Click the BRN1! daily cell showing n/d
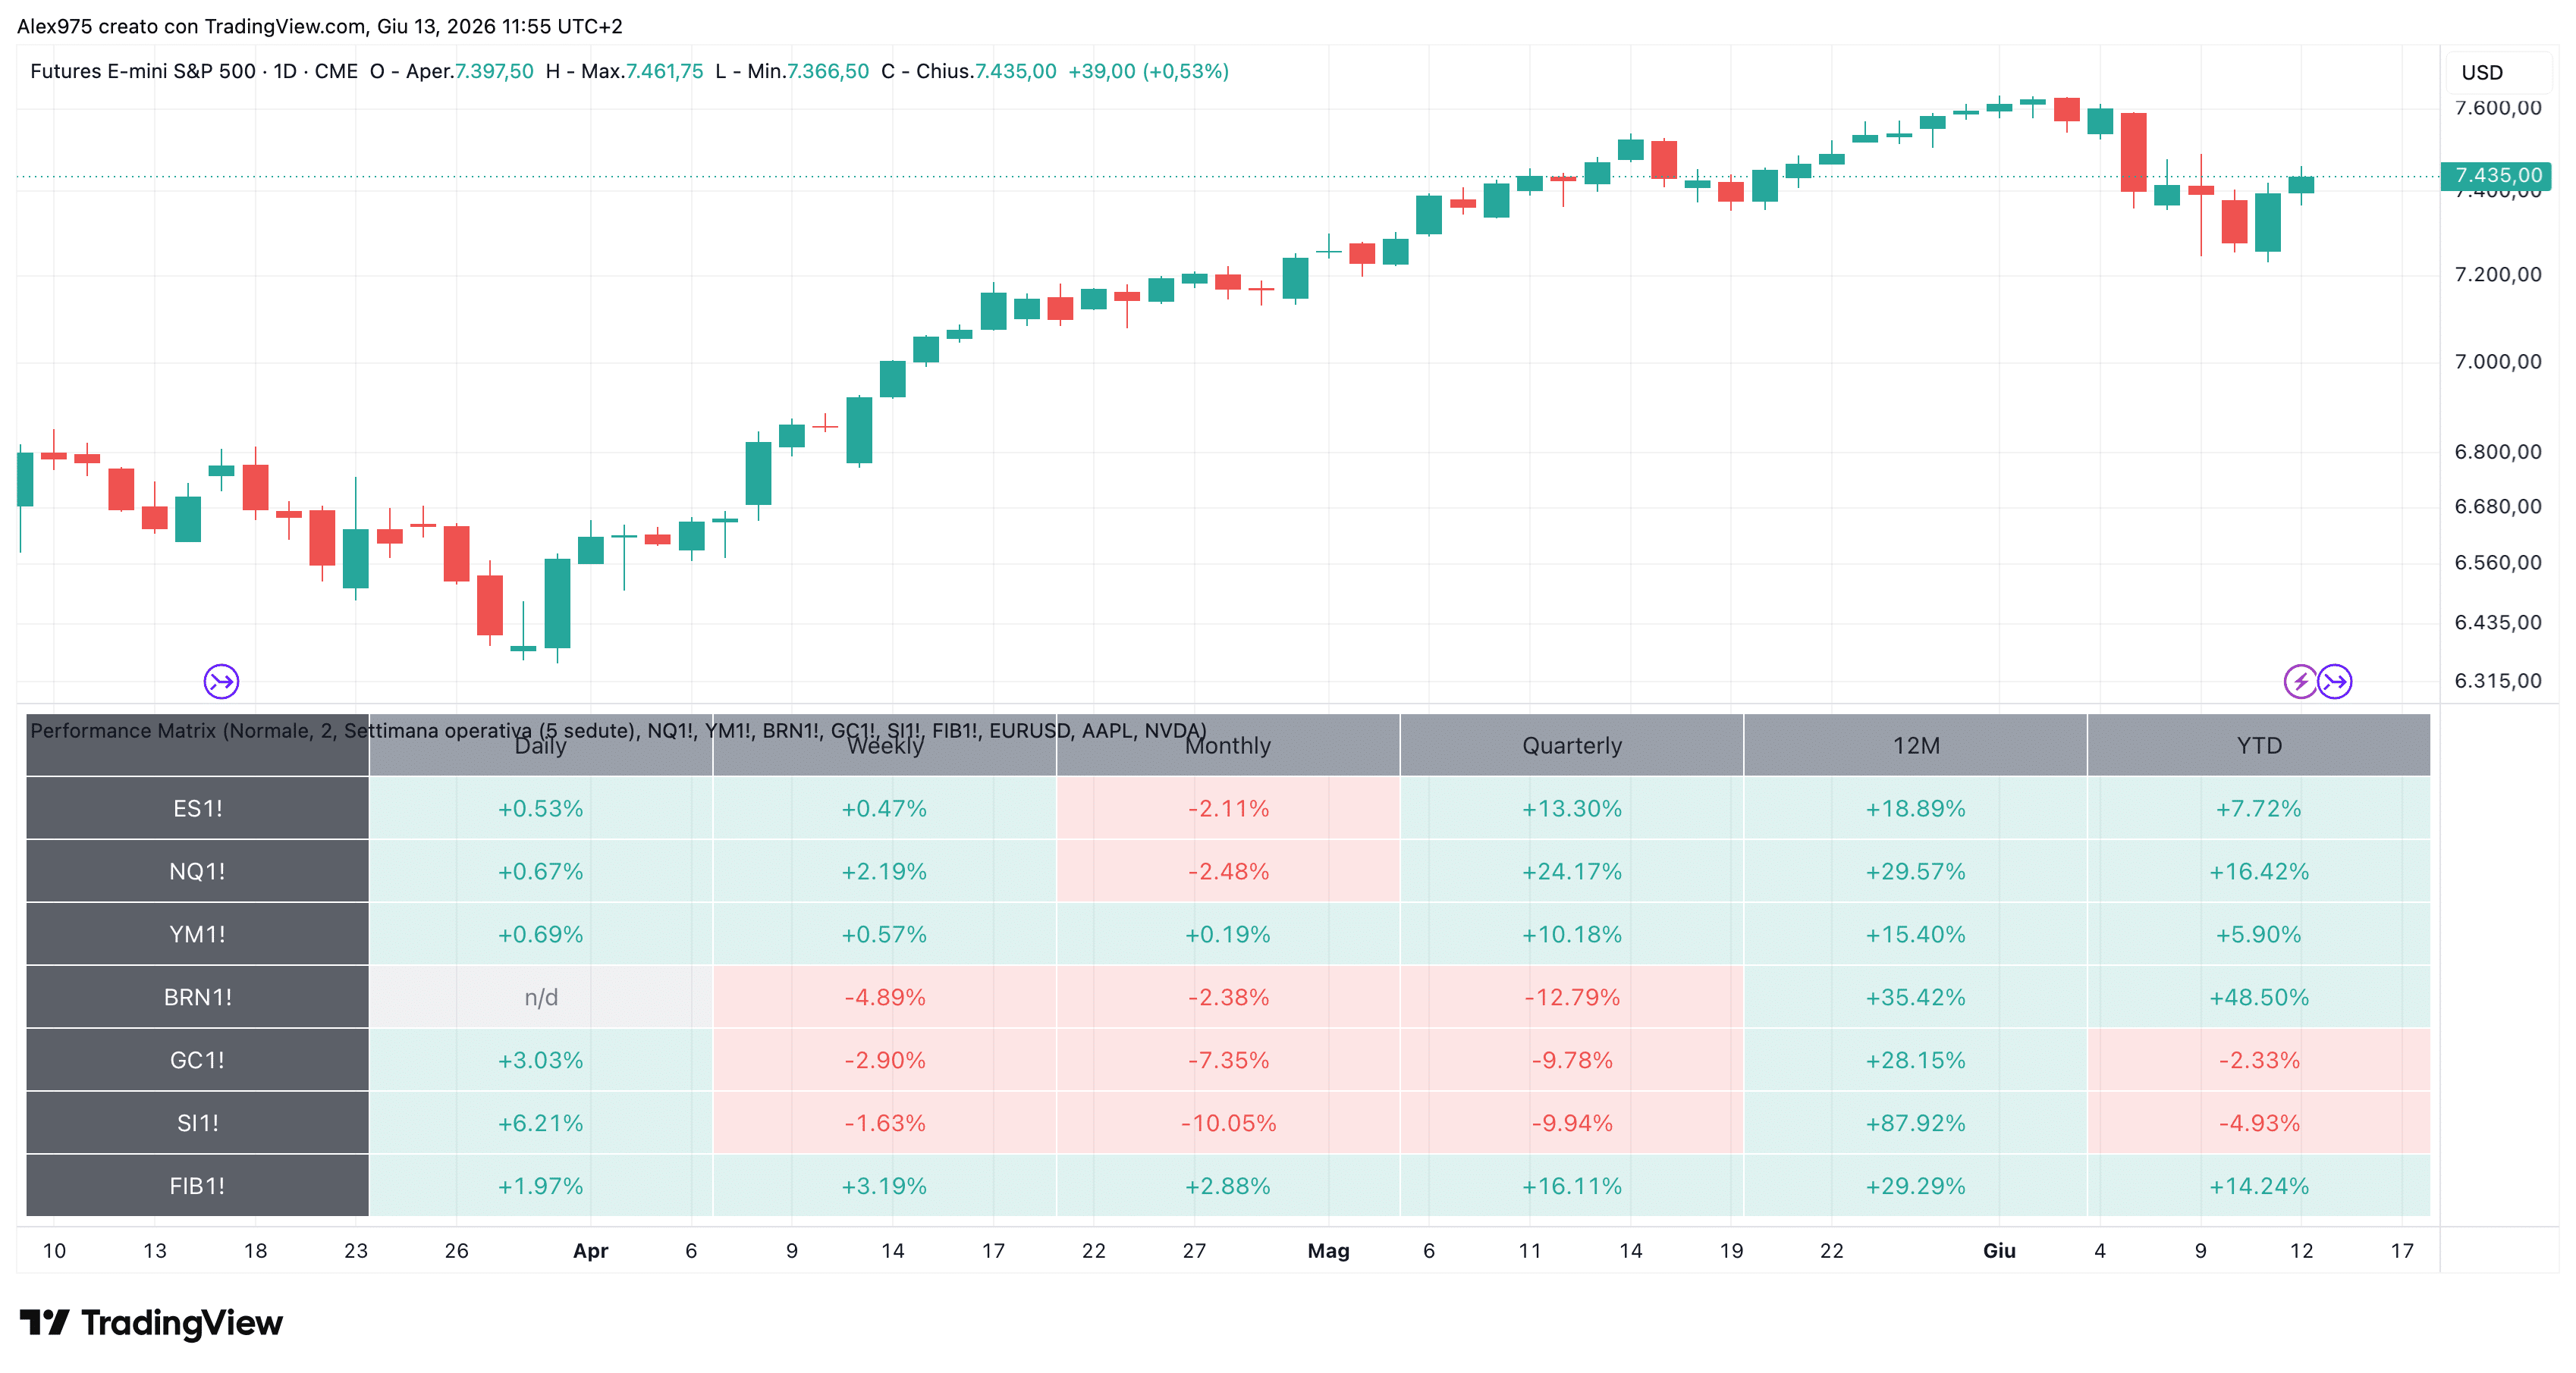Viewport: 2576px width, 1373px height. [x=541, y=997]
